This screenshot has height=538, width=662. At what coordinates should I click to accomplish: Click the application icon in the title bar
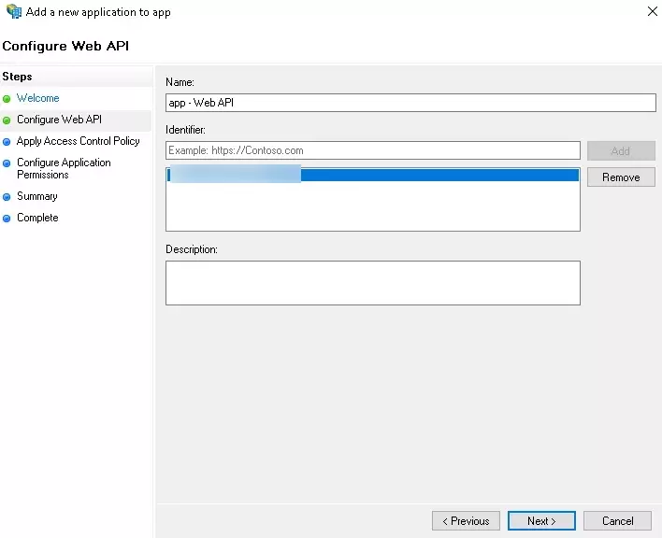coord(13,12)
